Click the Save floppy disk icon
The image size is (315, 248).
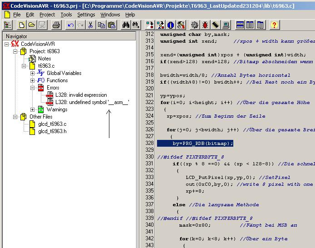coord(42,25)
